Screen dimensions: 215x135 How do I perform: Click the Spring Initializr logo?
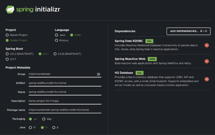click(x=33, y=9)
